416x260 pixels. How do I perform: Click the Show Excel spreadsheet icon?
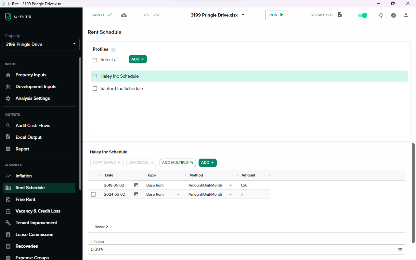(339, 15)
